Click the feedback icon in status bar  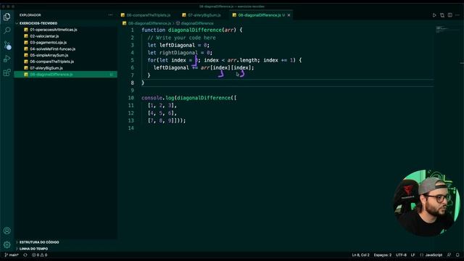(x=449, y=254)
